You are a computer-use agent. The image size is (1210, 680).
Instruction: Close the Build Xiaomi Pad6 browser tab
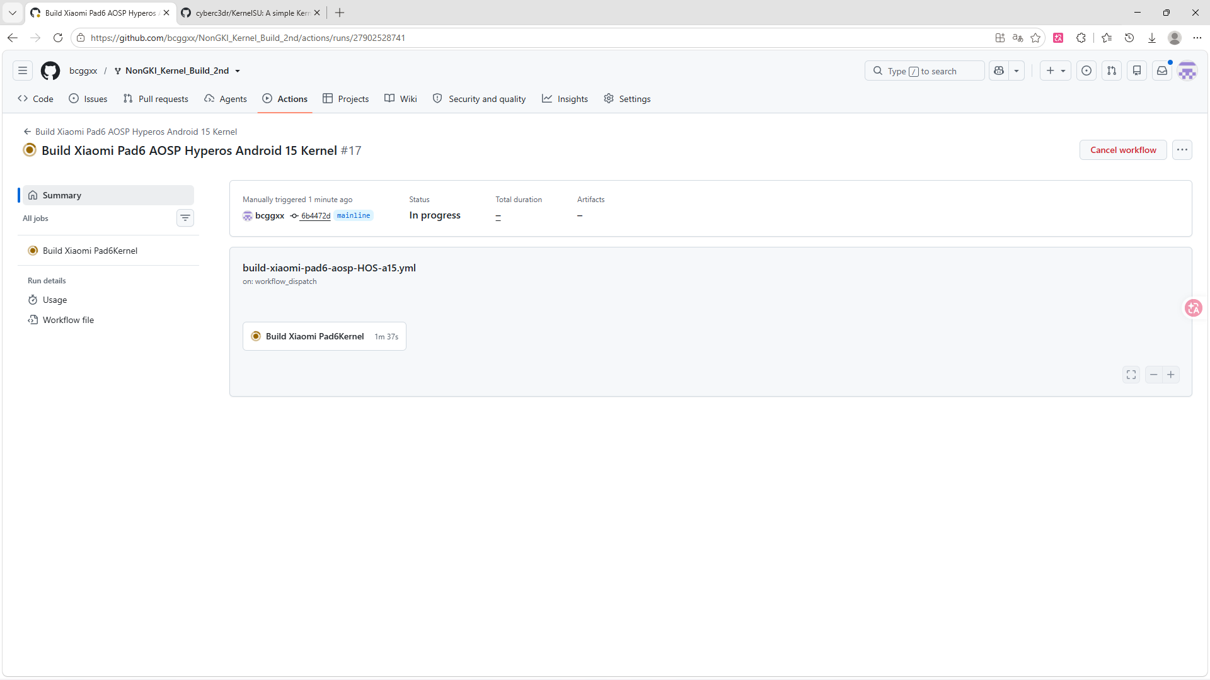(166, 13)
